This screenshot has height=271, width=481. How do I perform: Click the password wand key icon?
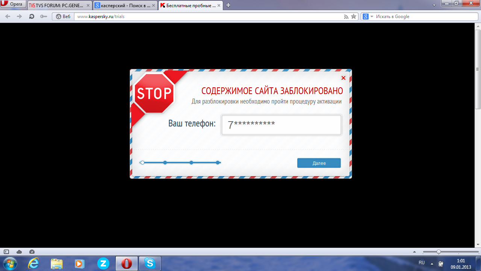[44, 17]
